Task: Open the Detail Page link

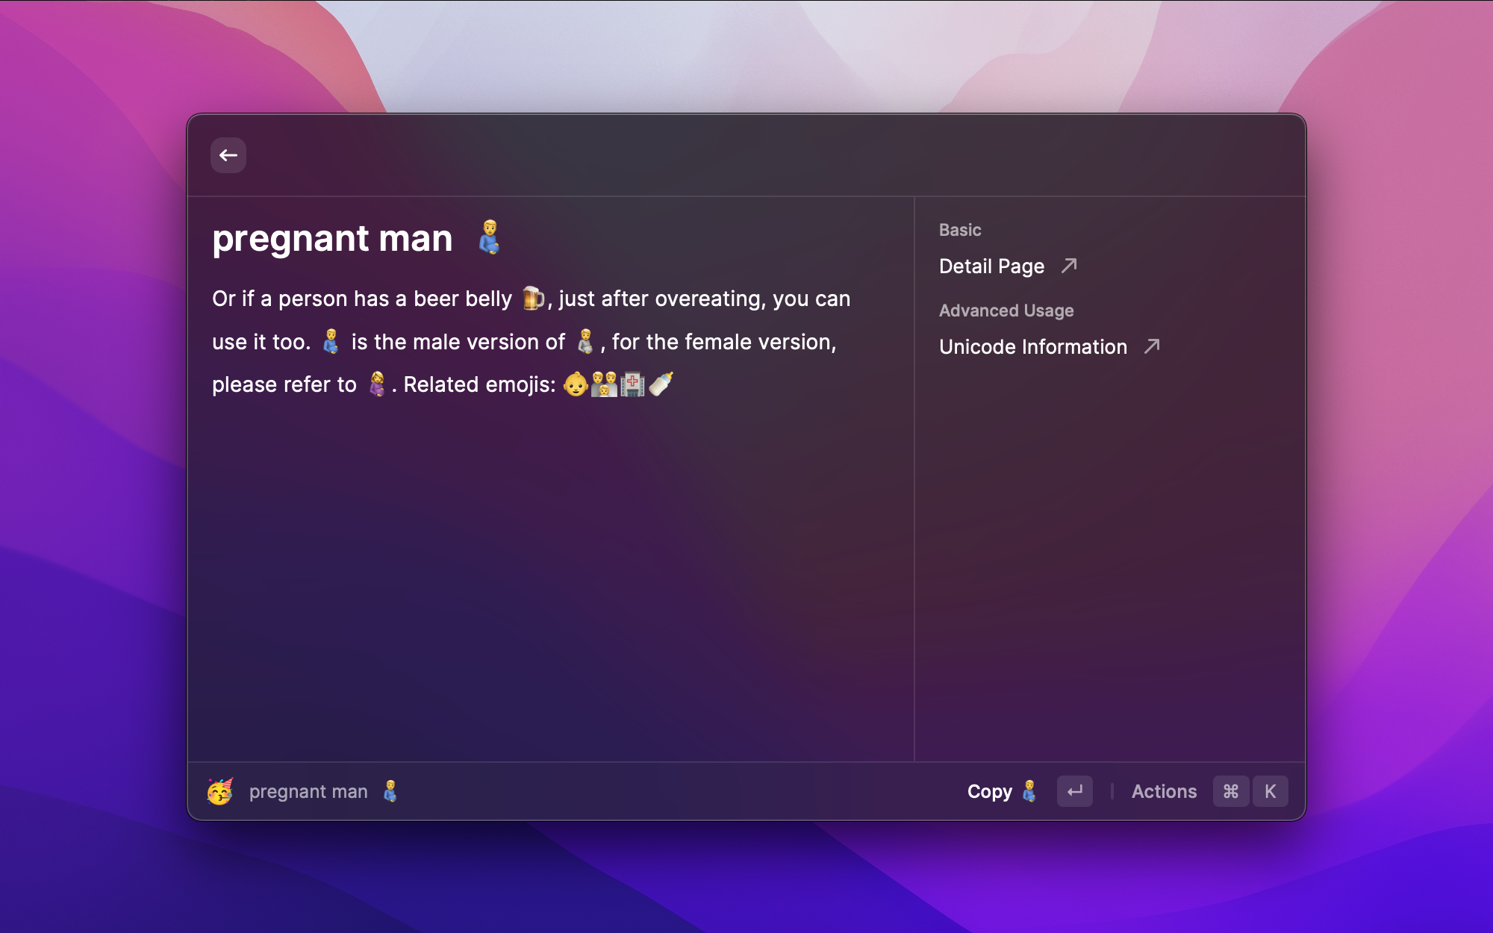Action: pyautogui.click(x=991, y=266)
